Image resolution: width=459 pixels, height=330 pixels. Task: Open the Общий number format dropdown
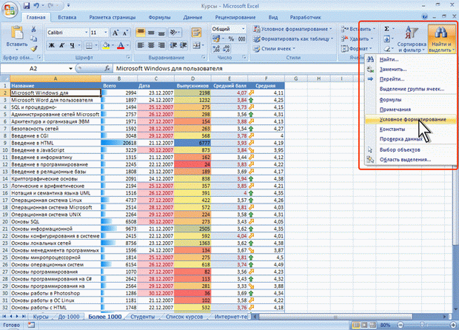coord(243,29)
